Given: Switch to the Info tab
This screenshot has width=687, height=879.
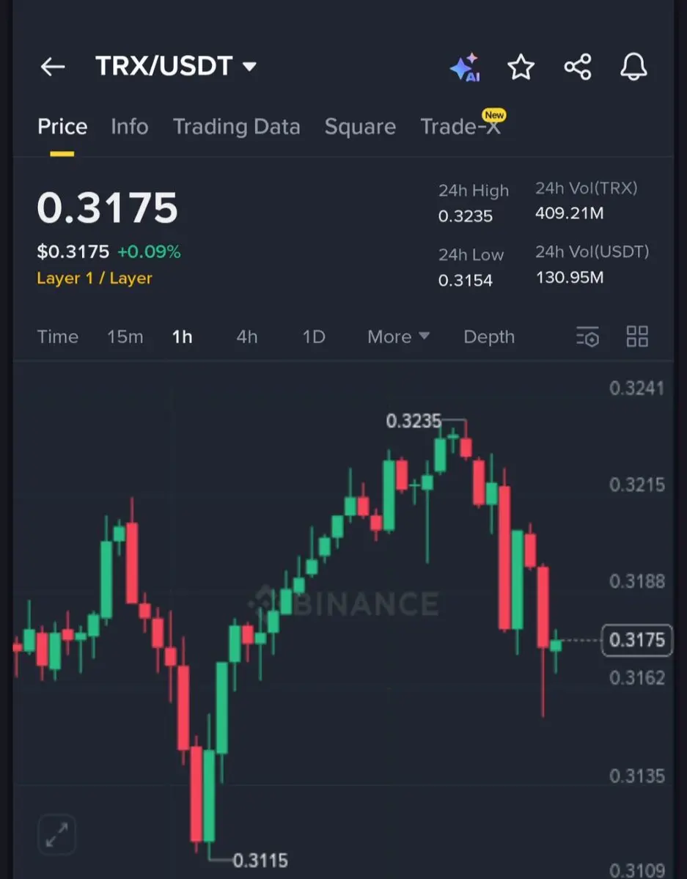Looking at the screenshot, I should click(129, 127).
